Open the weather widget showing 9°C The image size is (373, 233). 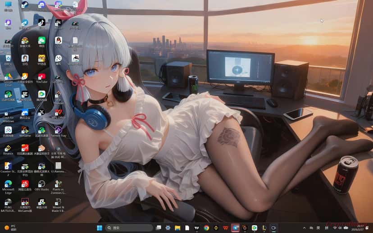click(11, 228)
